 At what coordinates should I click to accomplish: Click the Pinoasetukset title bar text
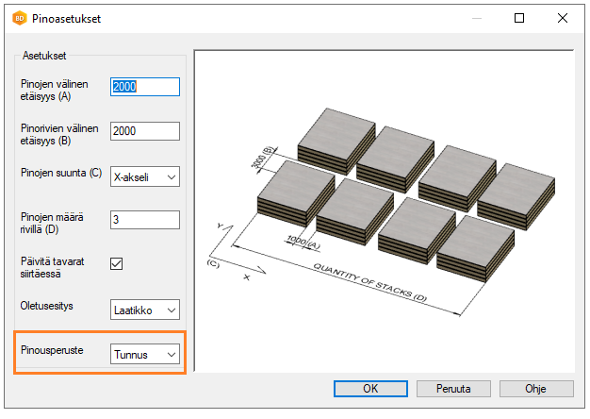tap(69, 18)
